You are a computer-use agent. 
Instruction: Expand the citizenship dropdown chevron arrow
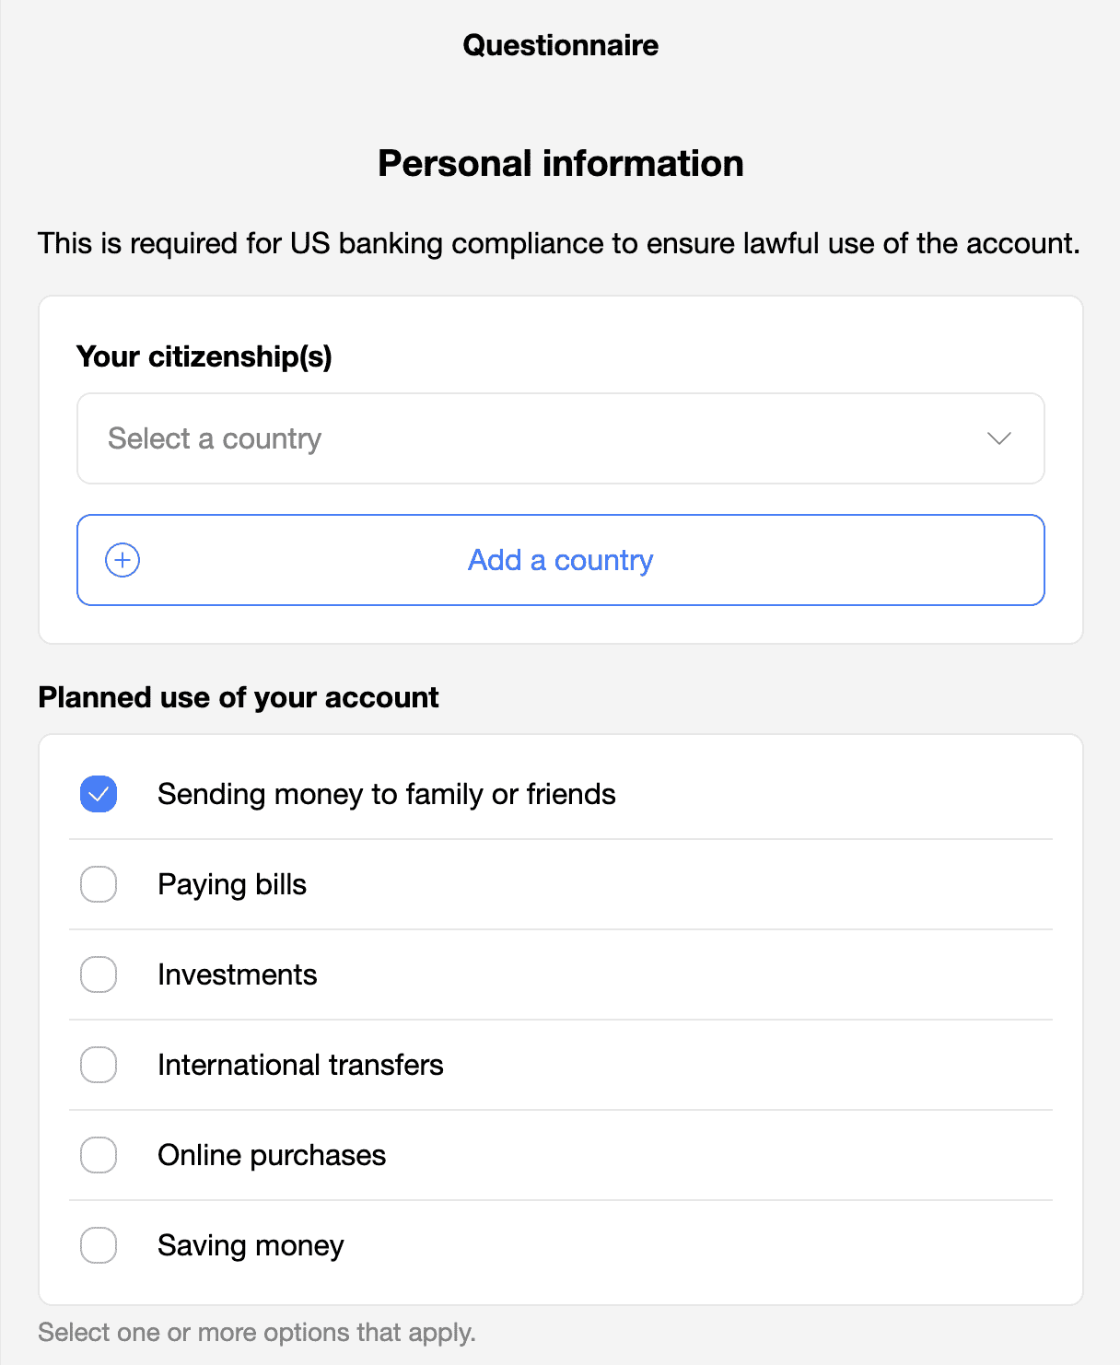tap(999, 438)
